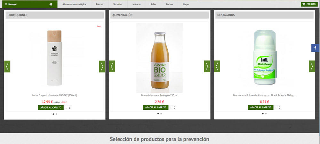Select first pagination dot in Alimentación

click(x=158, y=114)
